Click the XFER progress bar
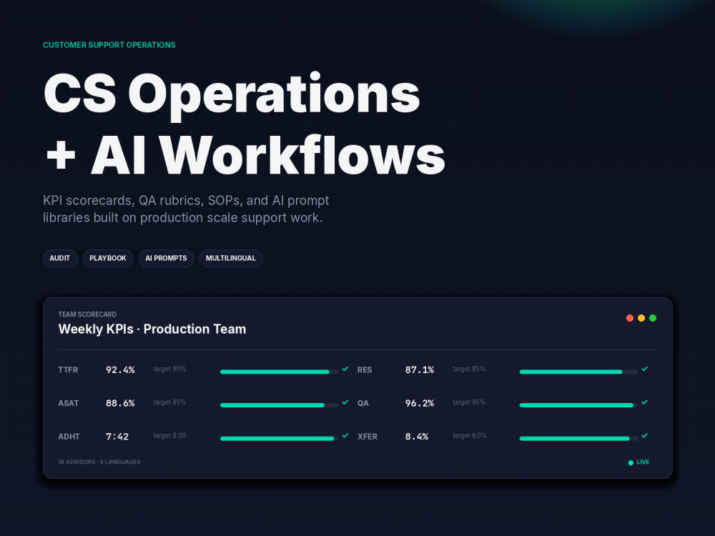 tap(578, 439)
